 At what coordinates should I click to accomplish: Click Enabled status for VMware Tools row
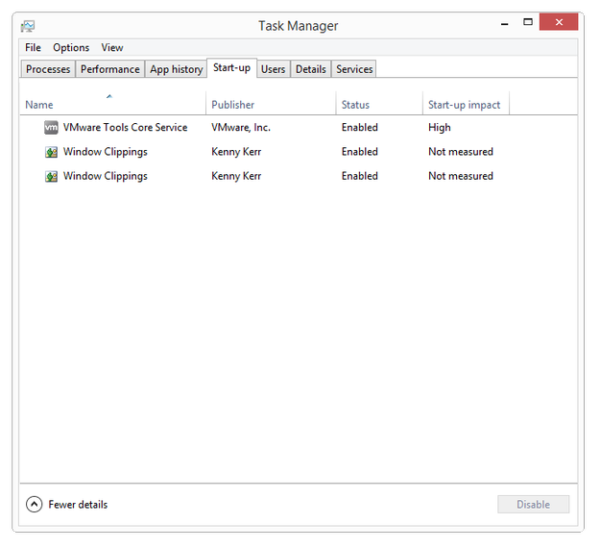(360, 128)
